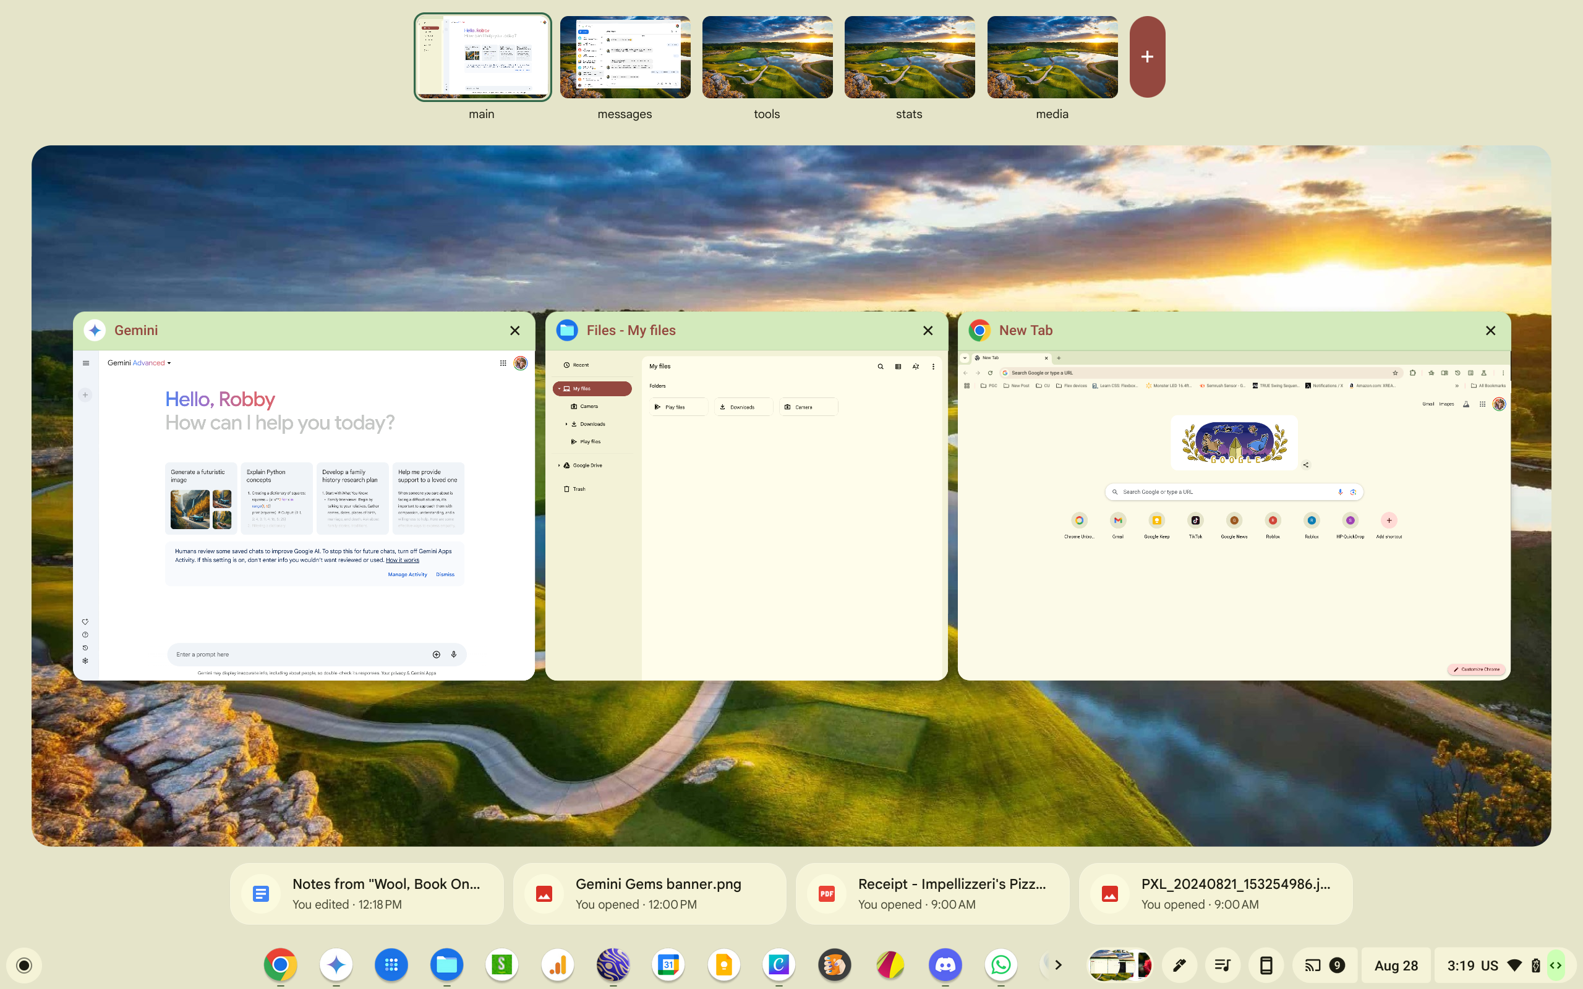Open the Gemini Gems banner.png file suggestion
This screenshot has height=989, width=1583.
(649, 894)
